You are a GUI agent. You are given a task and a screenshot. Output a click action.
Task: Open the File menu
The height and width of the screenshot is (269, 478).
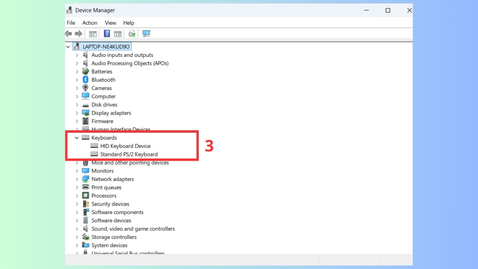(71, 23)
